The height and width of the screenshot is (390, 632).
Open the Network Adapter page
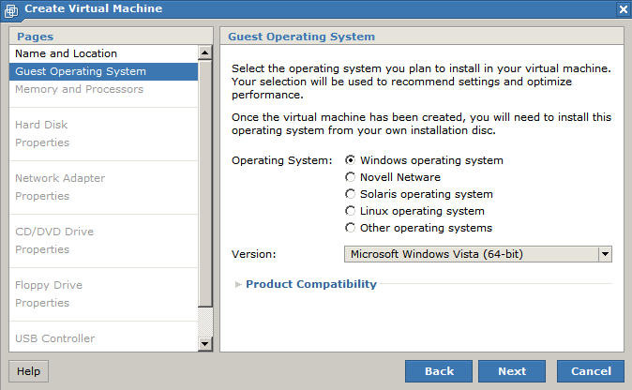pos(60,178)
